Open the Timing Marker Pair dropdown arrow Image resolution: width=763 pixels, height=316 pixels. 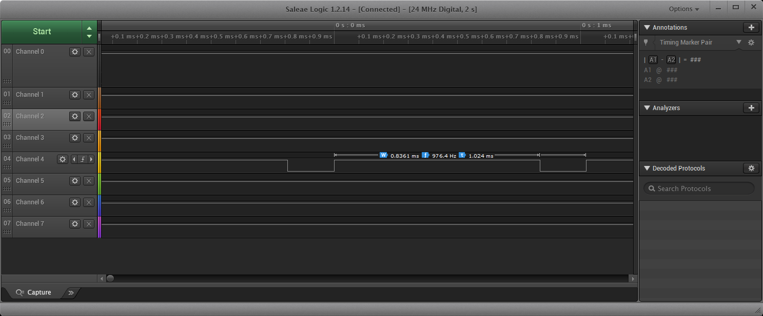739,42
